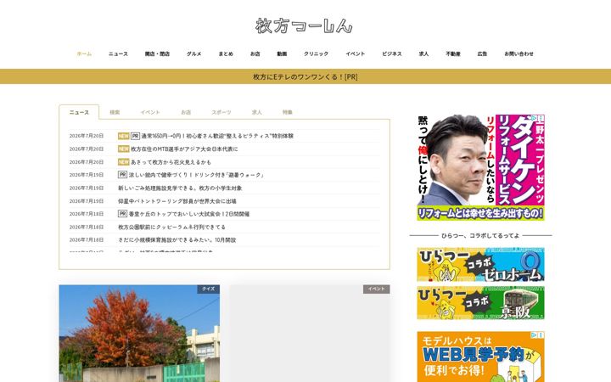Click the PR badge on the 香里ケ丘 row
The width and height of the screenshot is (611, 382).
click(122, 214)
